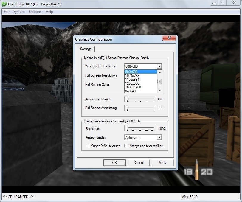Click the Windowed Resolution combo box field
This screenshot has height=202, width=242.
pos(143,66)
